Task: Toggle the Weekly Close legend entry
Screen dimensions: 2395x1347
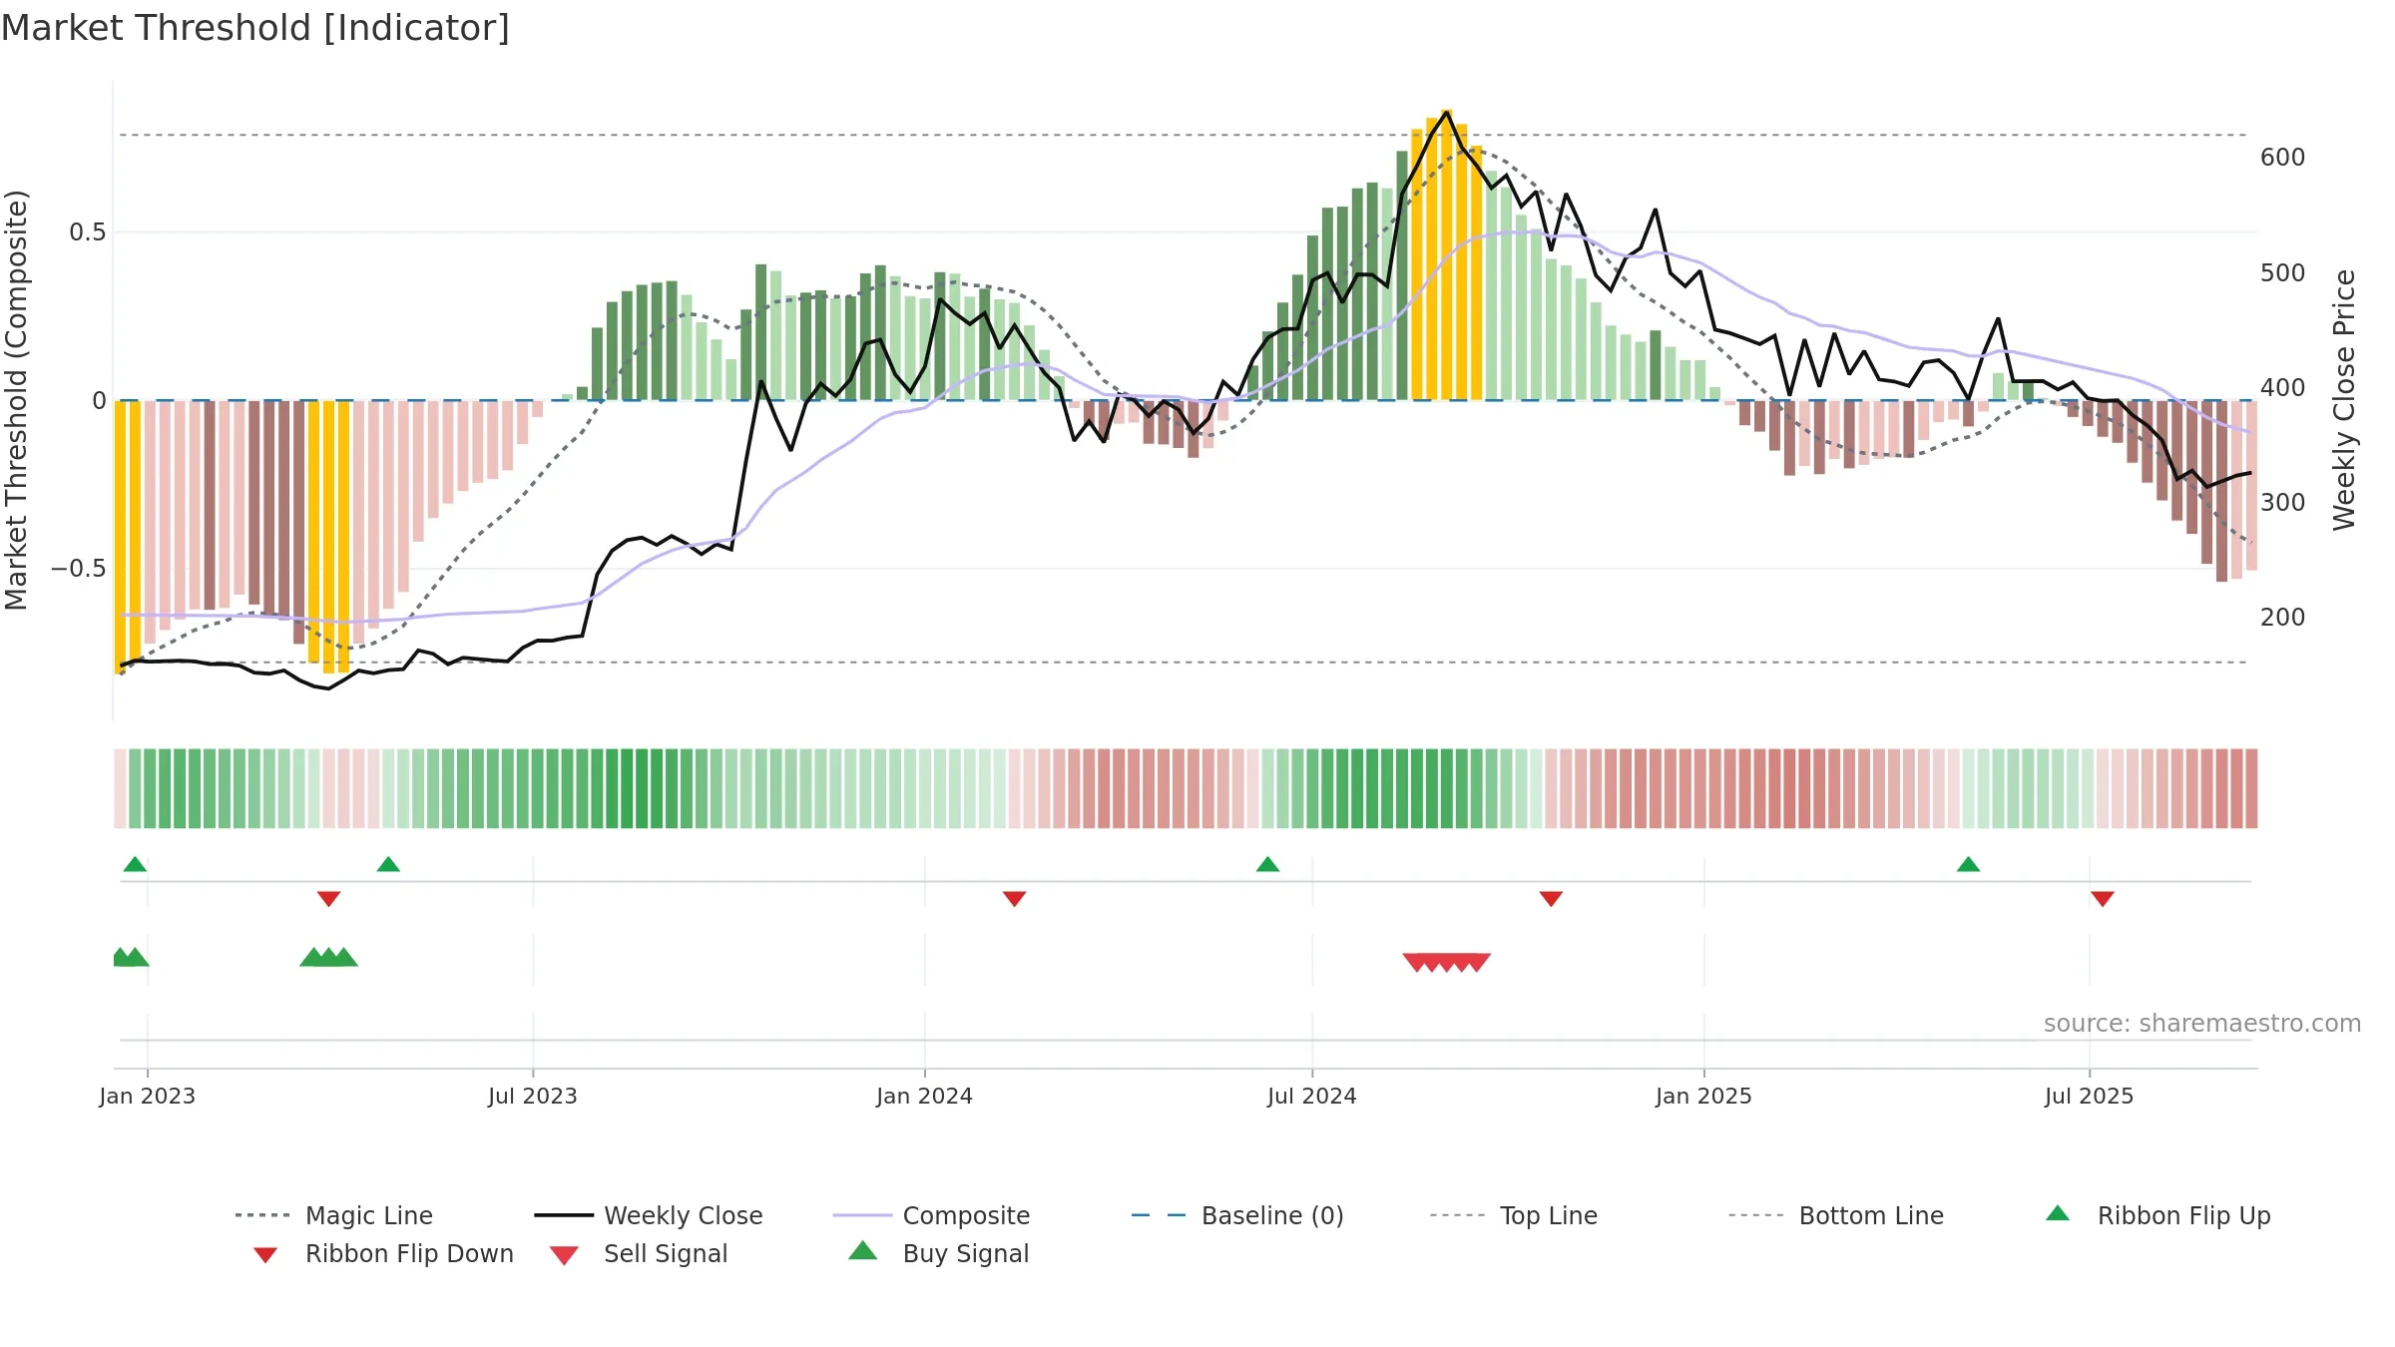Action: (649, 1215)
